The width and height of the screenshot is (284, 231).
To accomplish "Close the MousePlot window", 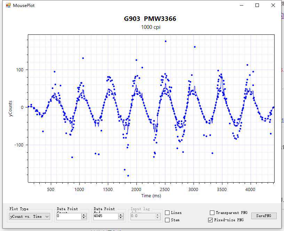I will coord(273,5).
